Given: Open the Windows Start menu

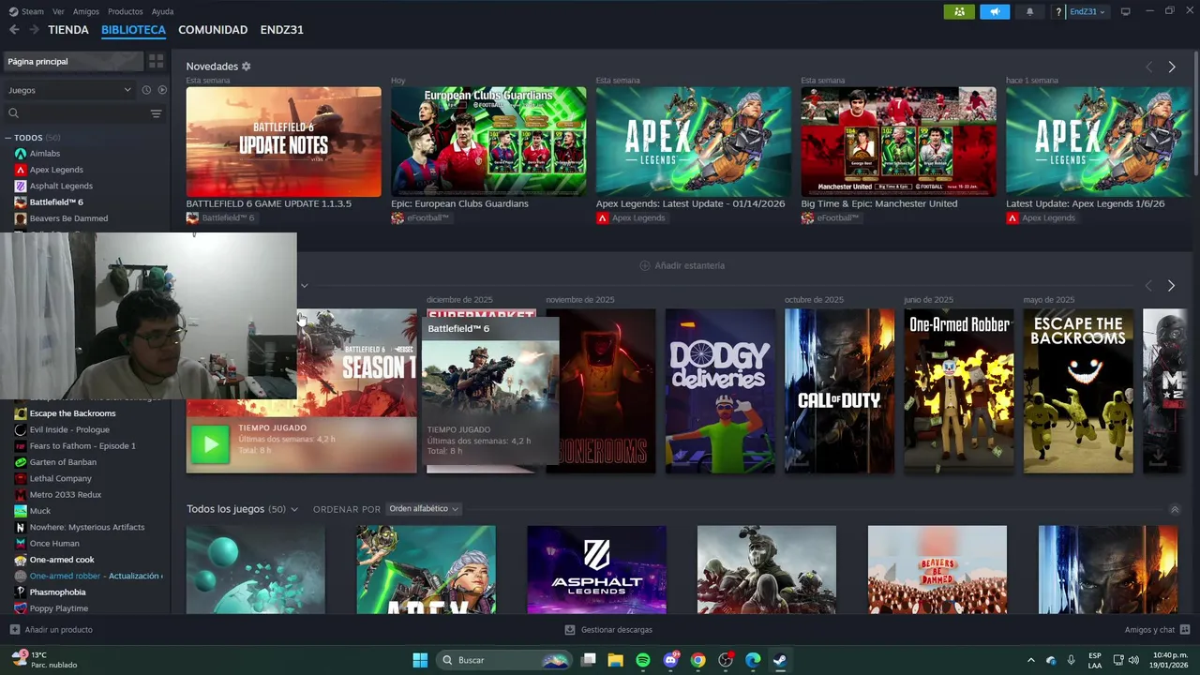Looking at the screenshot, I should pyautogui.click(x=420, y=660).
